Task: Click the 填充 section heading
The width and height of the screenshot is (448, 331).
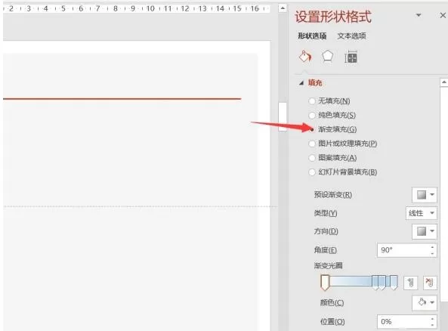Action: coord(315,83)
